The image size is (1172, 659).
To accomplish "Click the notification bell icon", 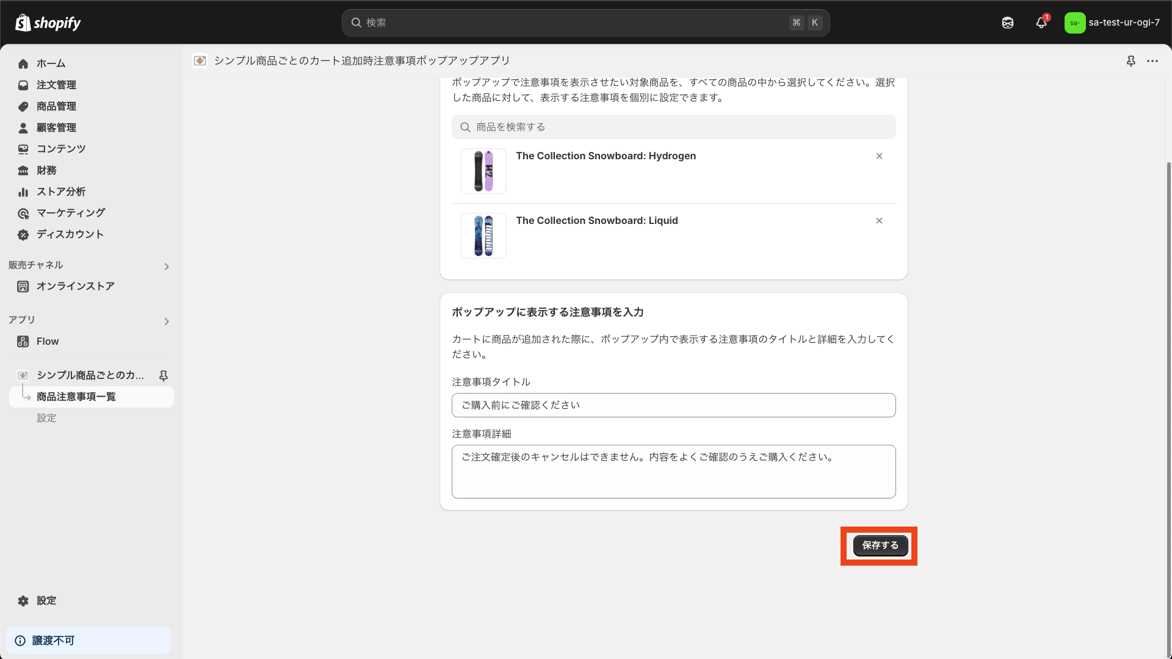I will tap(1041, 23).
